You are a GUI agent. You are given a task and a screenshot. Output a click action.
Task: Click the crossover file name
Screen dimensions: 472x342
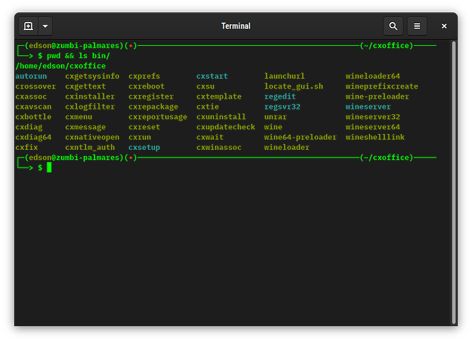coord(36,86)
